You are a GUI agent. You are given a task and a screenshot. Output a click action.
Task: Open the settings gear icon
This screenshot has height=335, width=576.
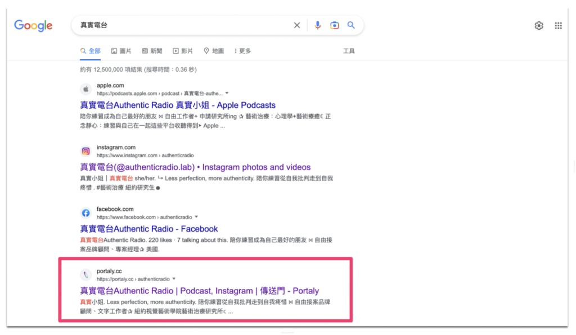coord(539,26)
